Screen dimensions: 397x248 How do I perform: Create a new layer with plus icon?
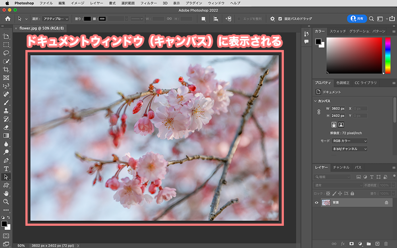tap(377, 244)
